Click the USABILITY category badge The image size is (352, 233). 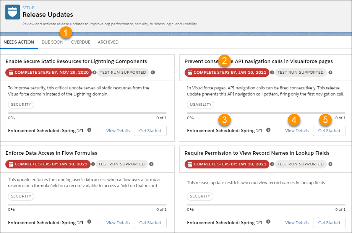click(x=200, y=104)
